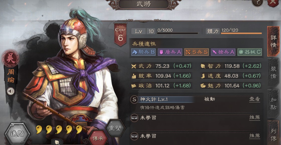Image resolution: width=281 pixels, height=145 pixels.
Task: Select the 盾兵 A shield troop badge
Action: 170,52
